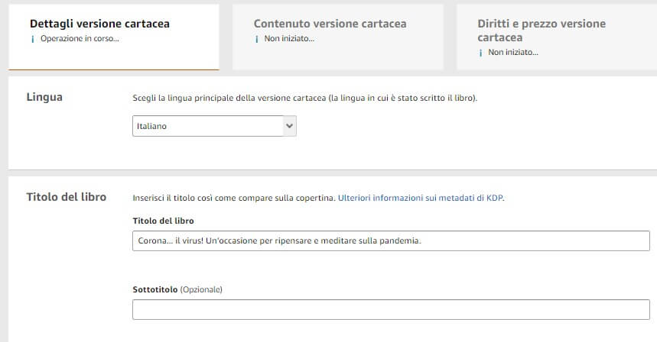657x342 pixels.
Task: Click the 'Scegli la lingua principale' instruction text
Action: click(x=304, y=98)
